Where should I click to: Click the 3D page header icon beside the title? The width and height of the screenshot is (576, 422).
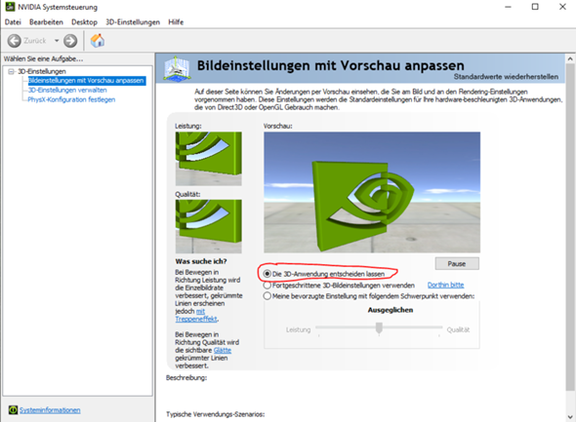[x=177, y=68]
